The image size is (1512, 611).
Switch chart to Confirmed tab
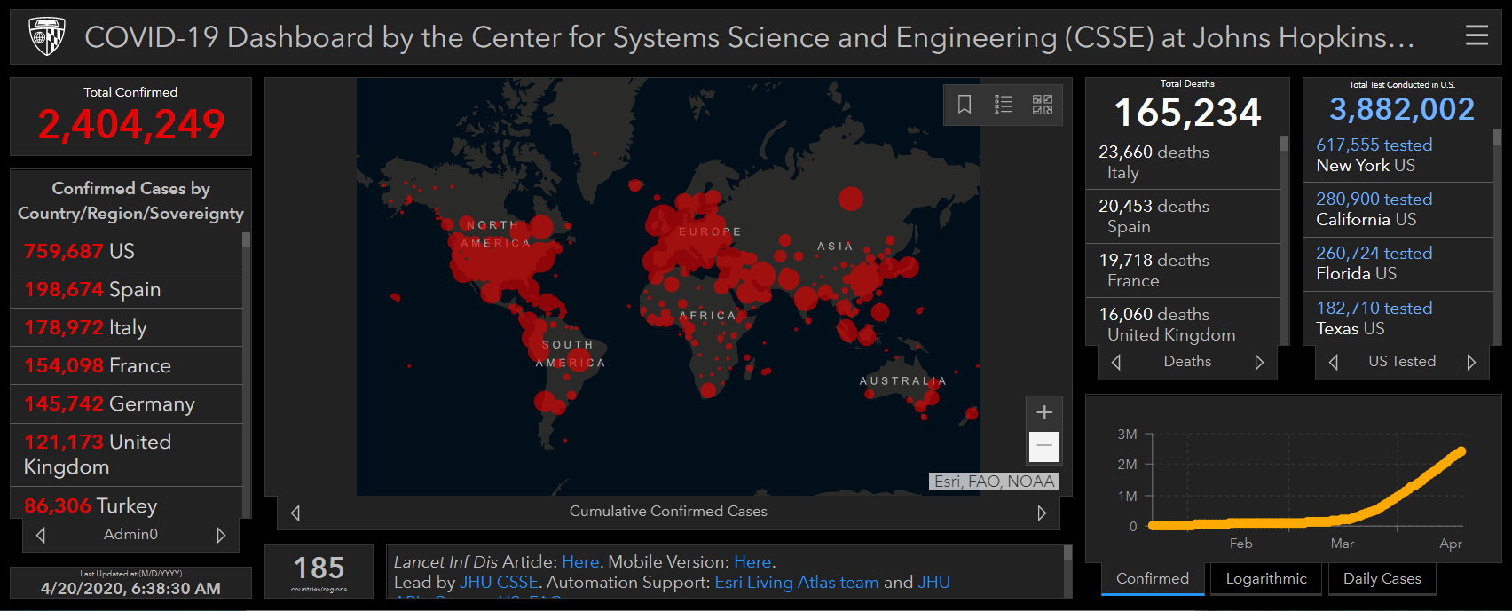coord(1153,578)
